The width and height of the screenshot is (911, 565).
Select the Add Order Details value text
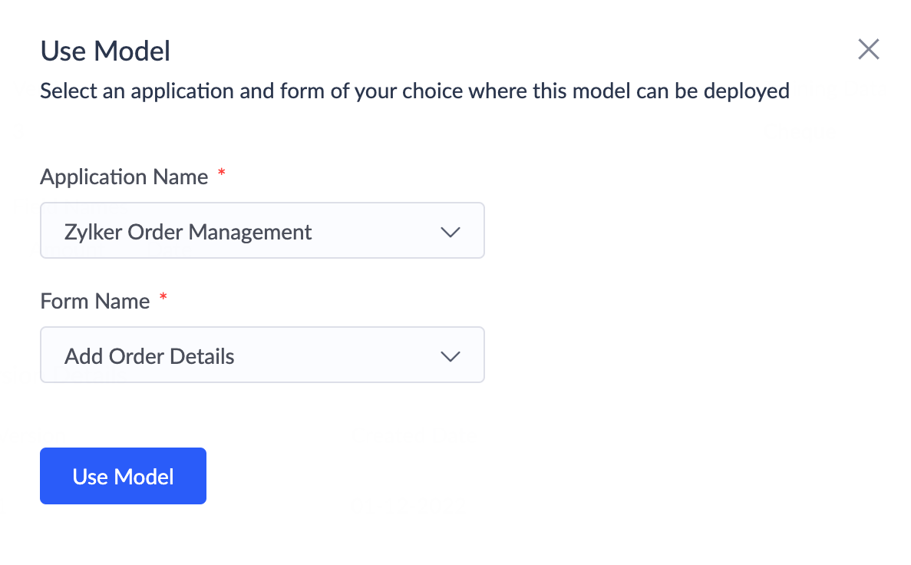(150, 355)
